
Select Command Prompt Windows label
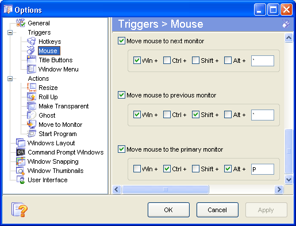(66, 152)
